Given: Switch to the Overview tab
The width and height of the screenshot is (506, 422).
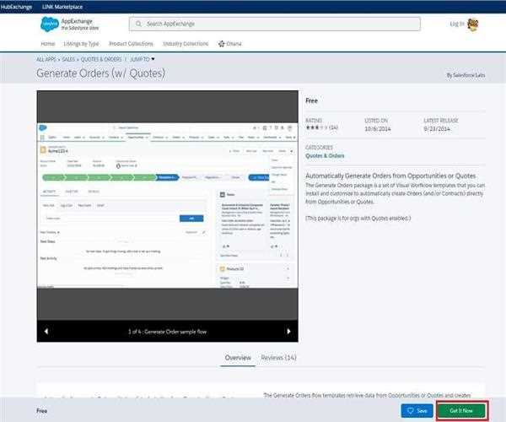Looking at the screenshot, I should pyautogui.click(x=238, y=358).
